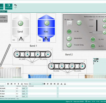Viewport: 106px width, 103px height.
Task: Open Data type dropdown for S3_Kies
Action: (25, 96)
